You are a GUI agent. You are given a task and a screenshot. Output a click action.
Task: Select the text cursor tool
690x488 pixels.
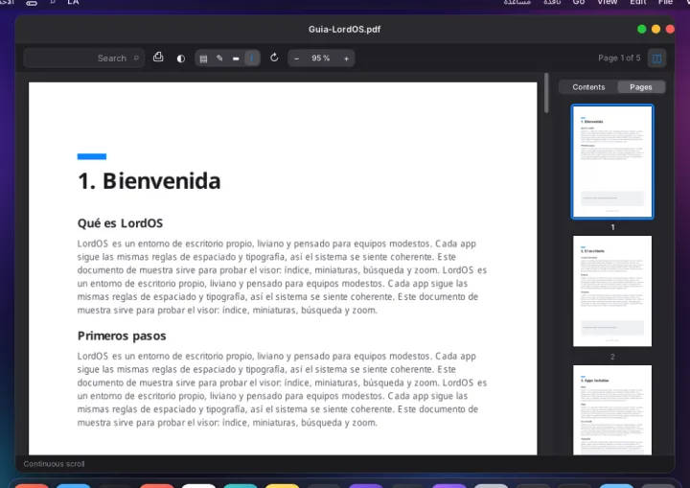[252, 58]
